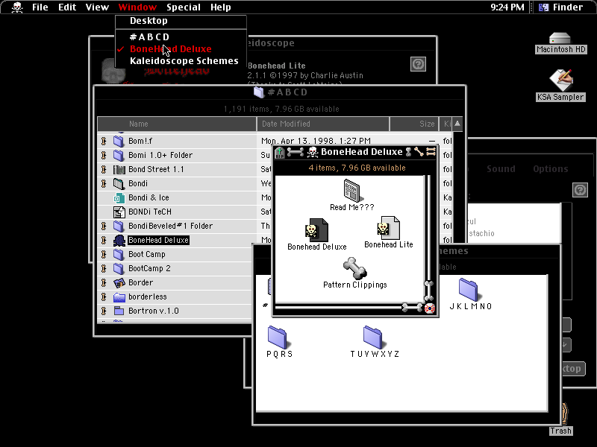The height and width of the screenshot is (447, 597).
Task: Select the Bom!.f name in the list
Action: 140,141
